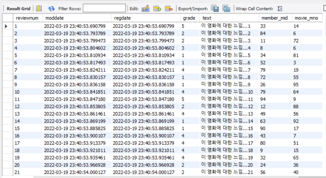Select moddate cell 2022-03-19 23:40:53.793789
The image size is (326, 178).
pos(77,34)
